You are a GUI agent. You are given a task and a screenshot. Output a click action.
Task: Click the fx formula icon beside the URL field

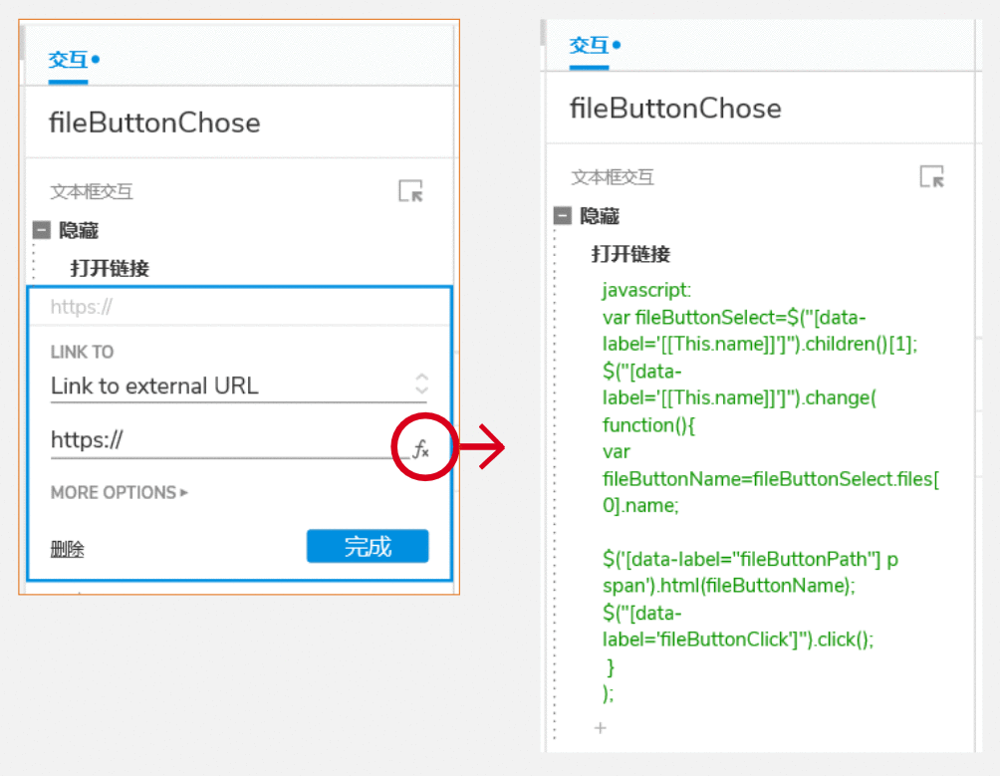coord(421,449)
